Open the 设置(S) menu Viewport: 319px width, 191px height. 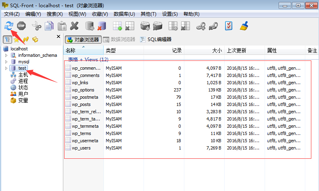pyautogui.click(x=170, y=14)
